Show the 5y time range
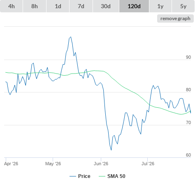This screenshot has height=187, width=195. coord(183,6)
